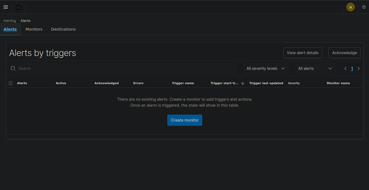Open the user avatar menu
This screenshot has height=190, width=369.
tap(351, 7)
